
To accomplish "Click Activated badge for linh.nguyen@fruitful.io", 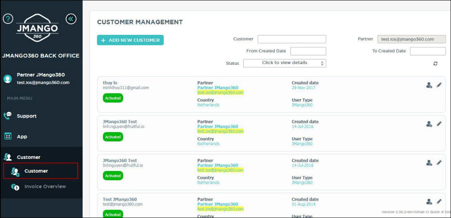I will (113, 137).
